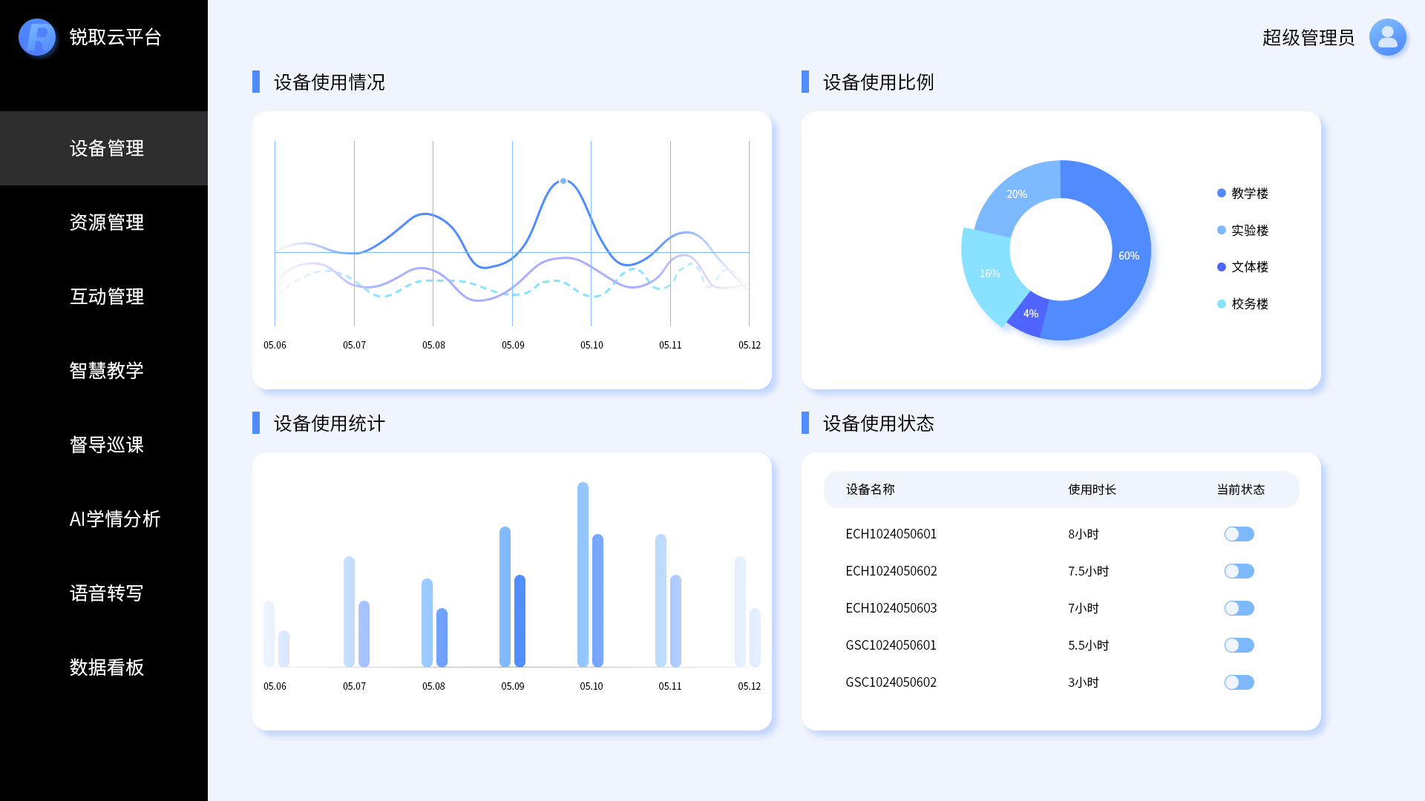This screenshot has width=1425, height=801.
Task: Click the 教学楼 legend dot
Action: (x=1221, y=193)
